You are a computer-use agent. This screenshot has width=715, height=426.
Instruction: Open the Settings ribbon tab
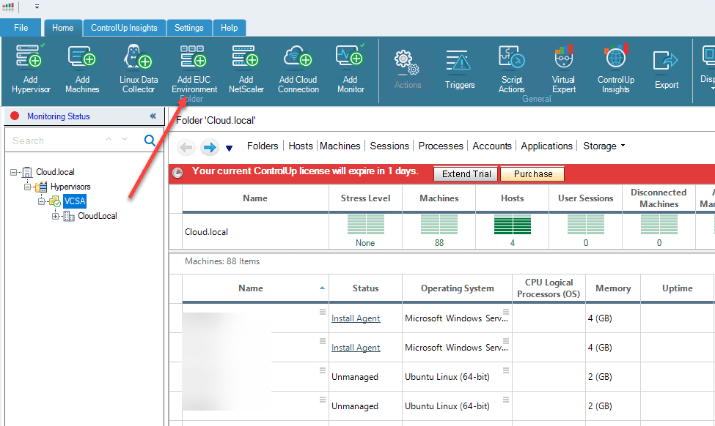tap(188, 28)
